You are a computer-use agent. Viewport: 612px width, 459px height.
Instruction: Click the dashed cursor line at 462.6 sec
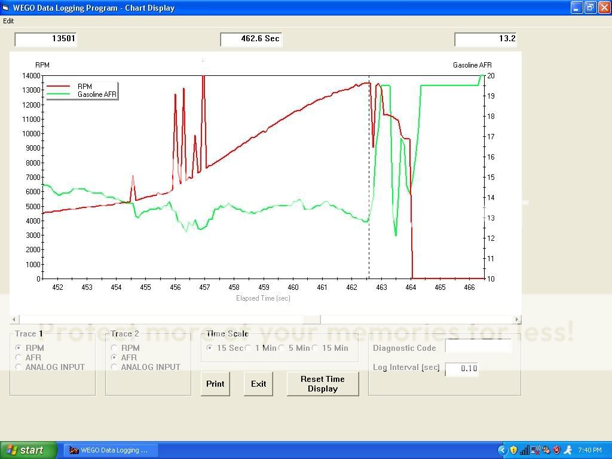click(369, 176)
